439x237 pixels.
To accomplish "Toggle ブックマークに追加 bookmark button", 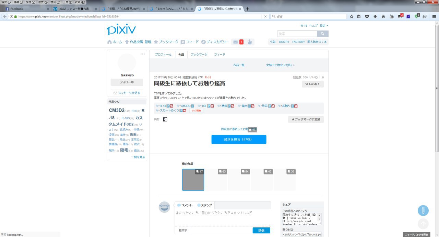I will [306, 119].
